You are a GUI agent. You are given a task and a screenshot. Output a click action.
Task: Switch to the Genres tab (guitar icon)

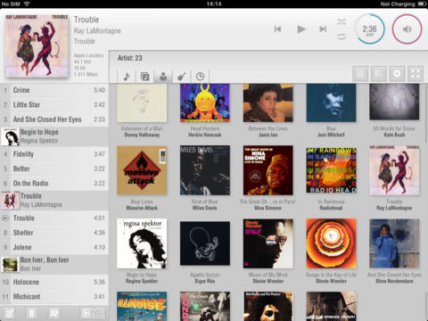click(181, 77)
